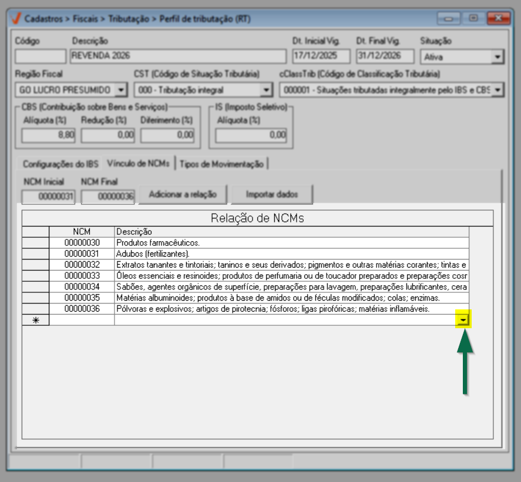Screen dimensions: 521x482
Task: Open the Situação dropdown
Action: click(x=498, y=57)
